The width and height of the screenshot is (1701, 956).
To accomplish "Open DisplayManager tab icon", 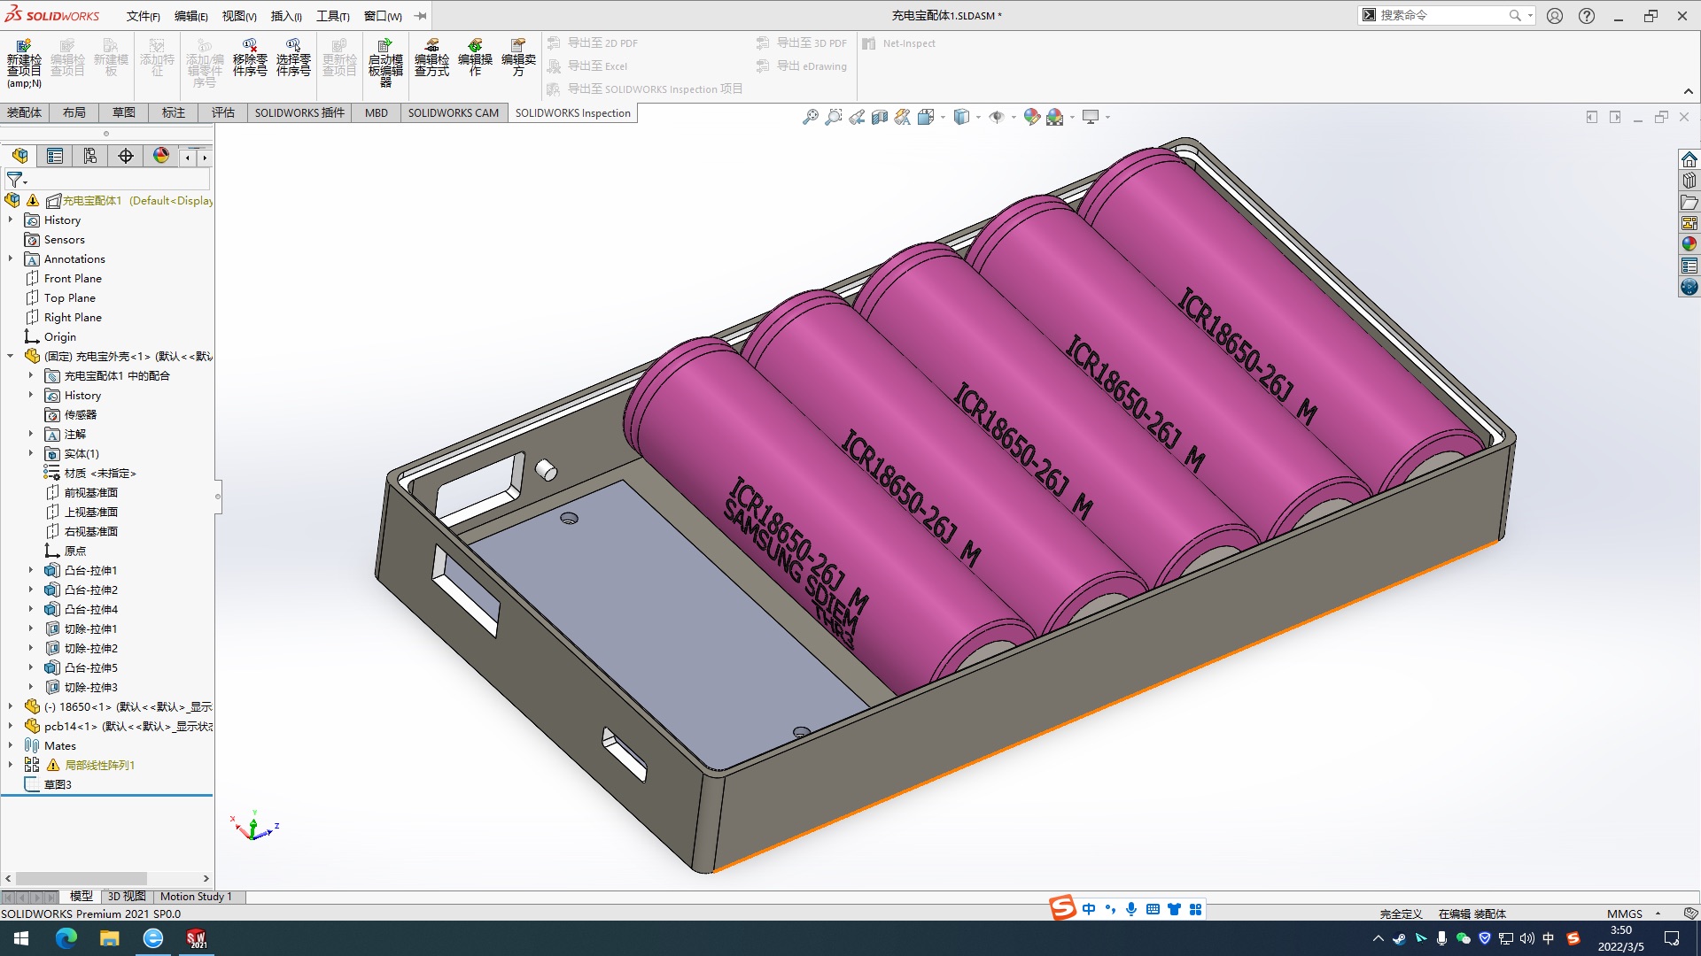I will (x=161, y=156).
